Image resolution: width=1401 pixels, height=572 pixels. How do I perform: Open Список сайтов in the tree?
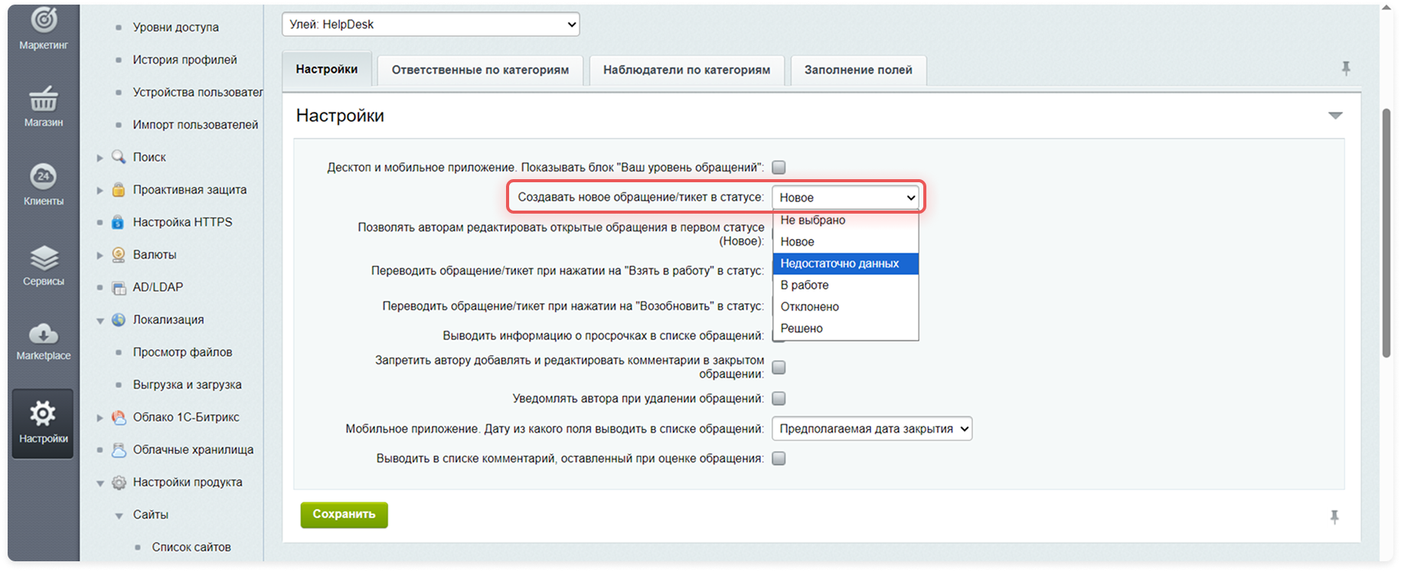191,547
